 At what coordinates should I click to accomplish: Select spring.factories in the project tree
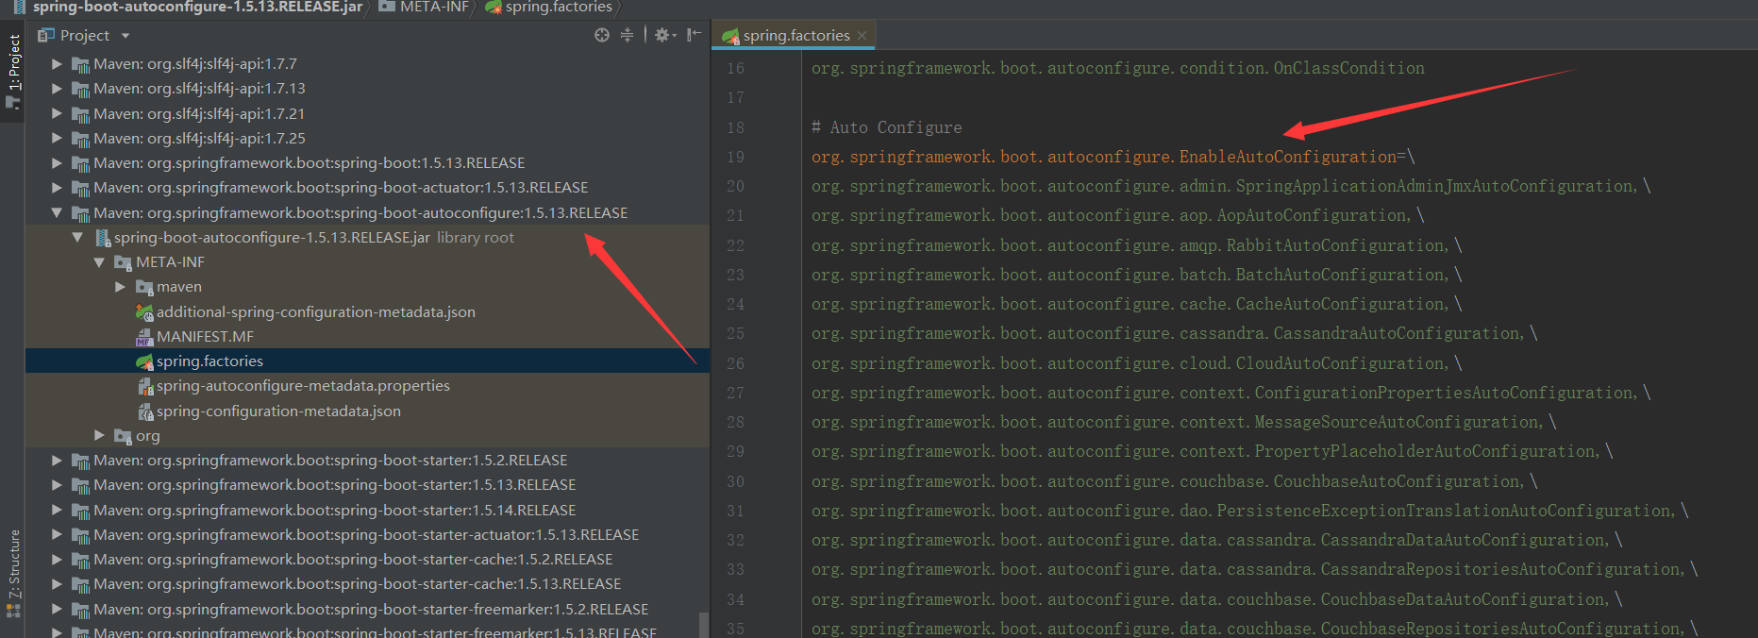[x=209, y=361]
